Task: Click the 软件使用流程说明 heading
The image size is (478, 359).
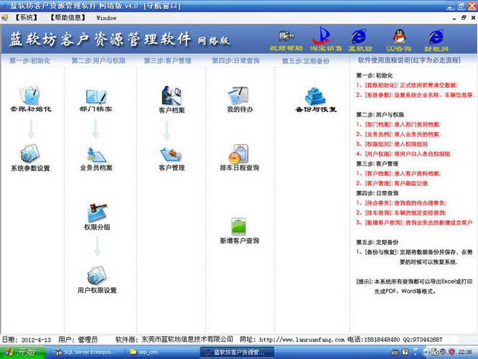Action: 409,60
